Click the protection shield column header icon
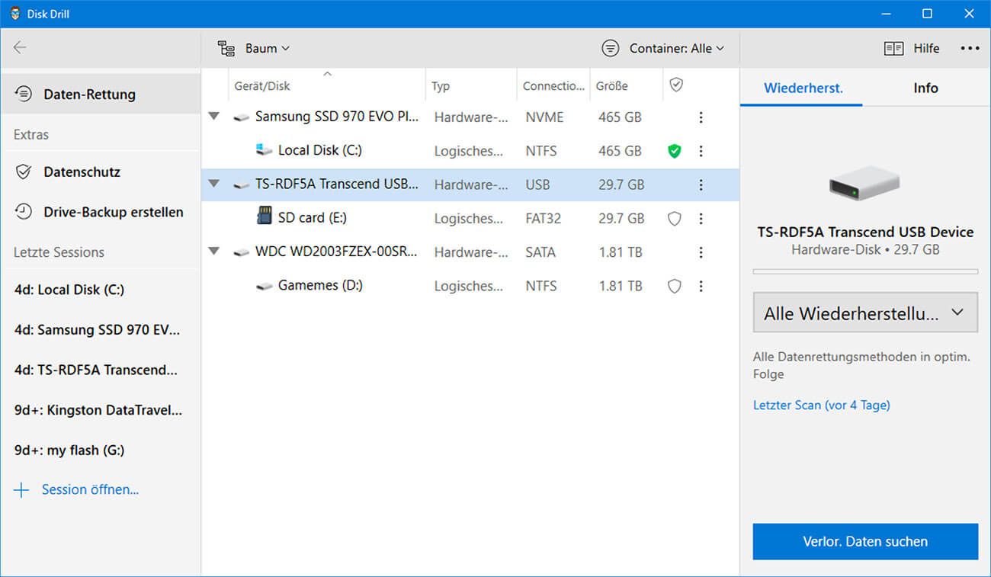991x577 pixels. (676, 85)
